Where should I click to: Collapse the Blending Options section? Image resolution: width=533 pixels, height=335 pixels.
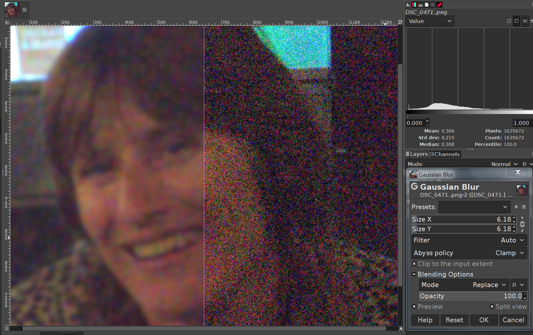[x=414, y=274]
